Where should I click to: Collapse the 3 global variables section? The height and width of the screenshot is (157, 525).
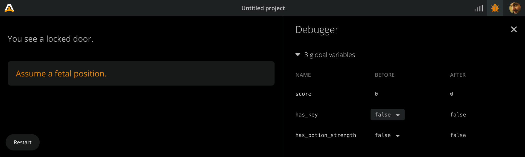pos(298,55)
